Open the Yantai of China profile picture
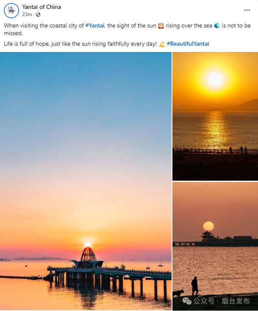The height and width of the screenshot is (311, 258). click(11, 11)
